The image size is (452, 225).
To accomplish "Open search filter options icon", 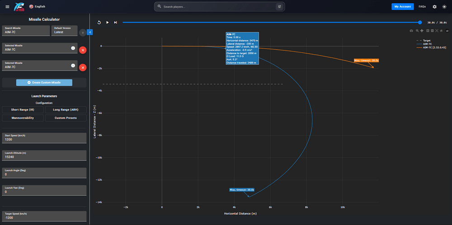I will pyautogui.click(x=279, y=7).
